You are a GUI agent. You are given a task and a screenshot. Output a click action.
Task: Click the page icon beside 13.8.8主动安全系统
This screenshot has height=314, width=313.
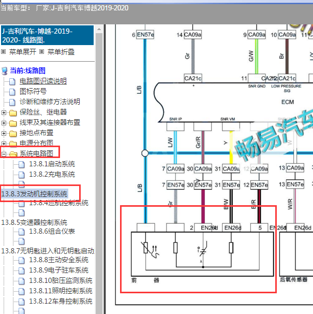tap(22, 260)
